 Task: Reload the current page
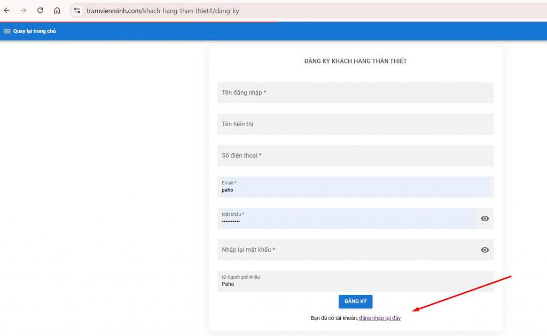(40, 11)
